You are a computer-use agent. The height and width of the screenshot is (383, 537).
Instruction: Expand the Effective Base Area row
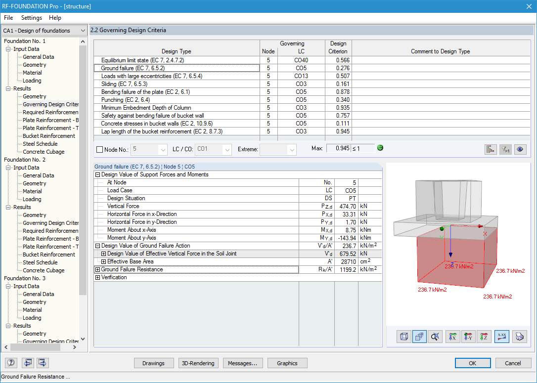tap(103, 261)
